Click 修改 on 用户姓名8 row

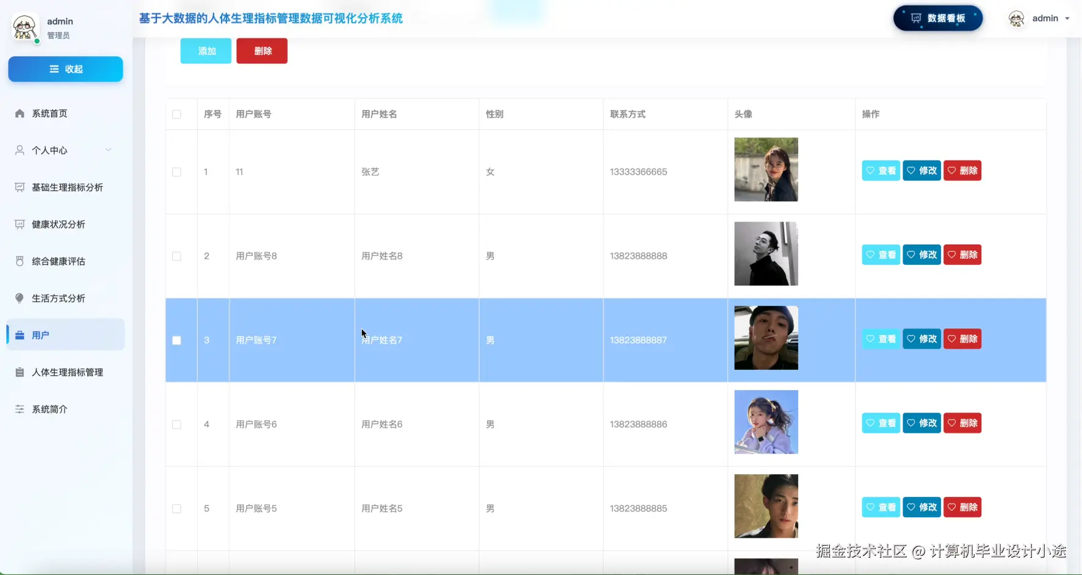tap(922, 255)
